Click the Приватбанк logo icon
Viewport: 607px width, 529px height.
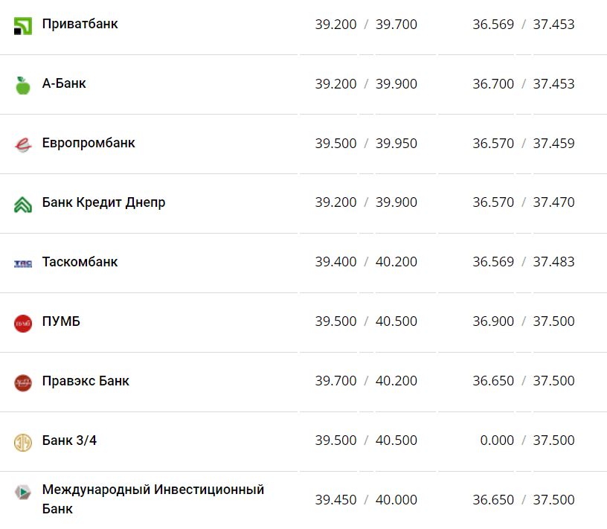point(23,26)
